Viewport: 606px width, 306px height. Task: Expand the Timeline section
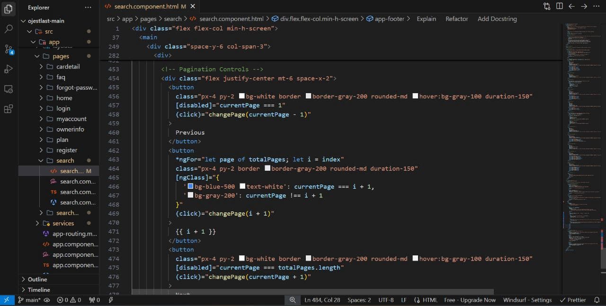click(x=38, y=289)
